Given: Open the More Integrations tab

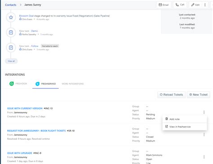Looking at the screenshot, I should (x=73, y=84).
